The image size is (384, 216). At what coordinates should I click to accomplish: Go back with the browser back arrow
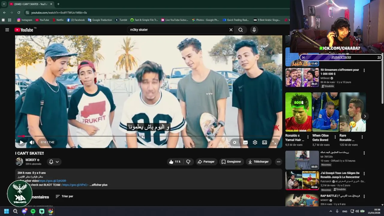4,13
